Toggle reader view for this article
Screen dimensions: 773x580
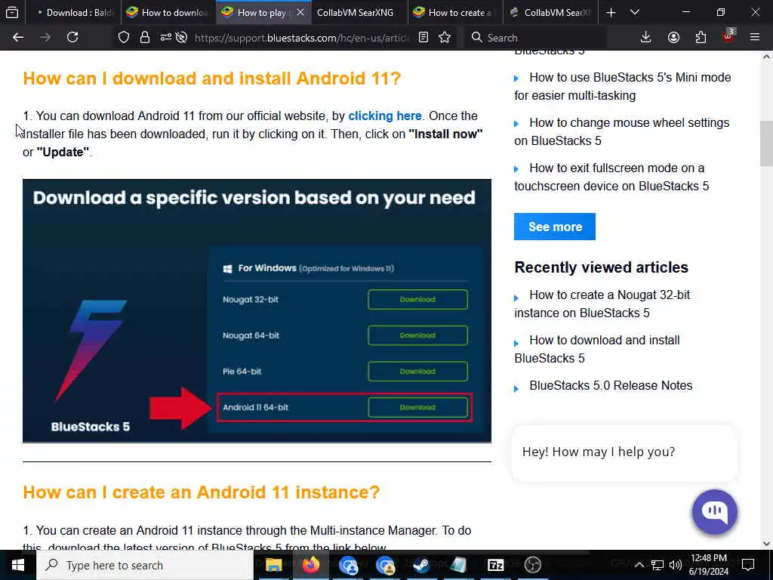pyautogui.click(x=423, y=38)
